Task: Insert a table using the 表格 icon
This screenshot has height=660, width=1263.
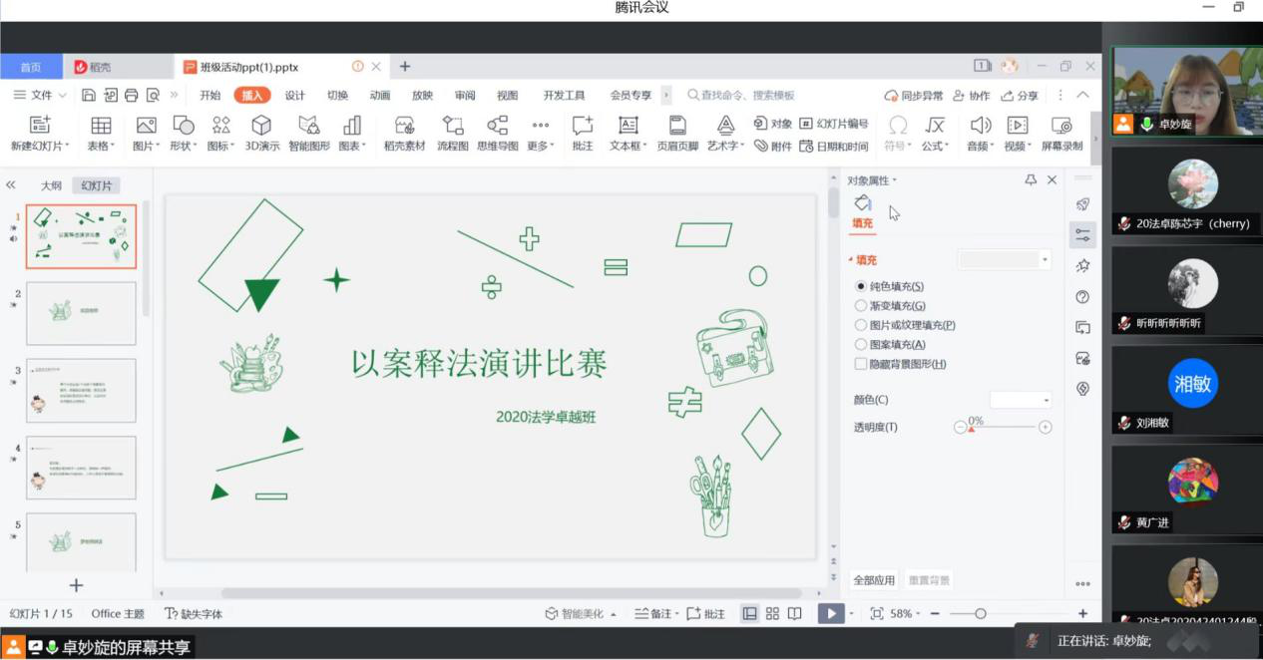Action: (x=101, y=126)
